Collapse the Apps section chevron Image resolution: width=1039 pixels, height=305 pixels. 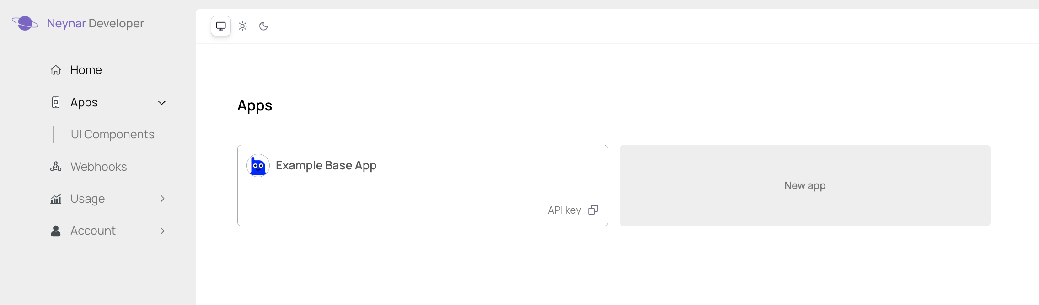(x=161, y=102)
